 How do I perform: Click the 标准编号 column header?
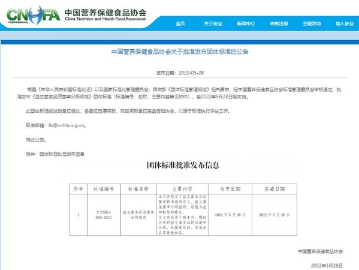[104, 189]
